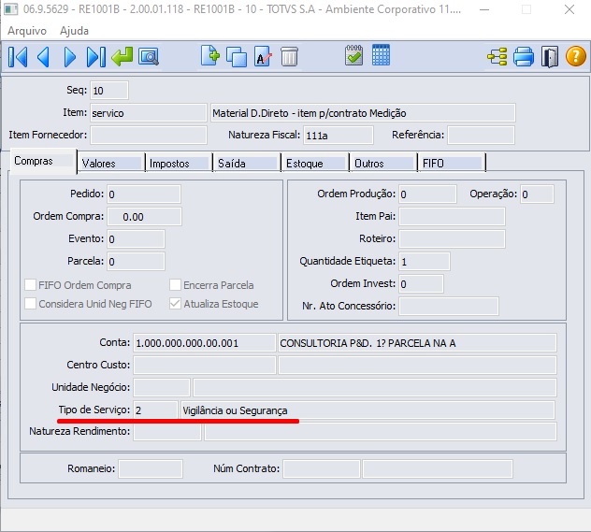Image resolution: width=591 pixels, height=532 pixels.
Task: Click the Unidade Negócio code field
Action: click(162, 387)
